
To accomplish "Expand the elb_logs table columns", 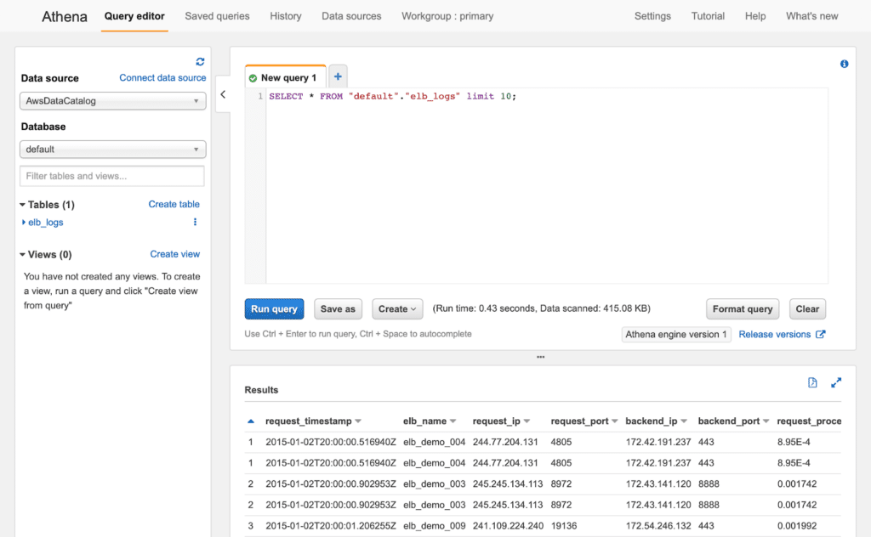I will (x=23, y=222).
